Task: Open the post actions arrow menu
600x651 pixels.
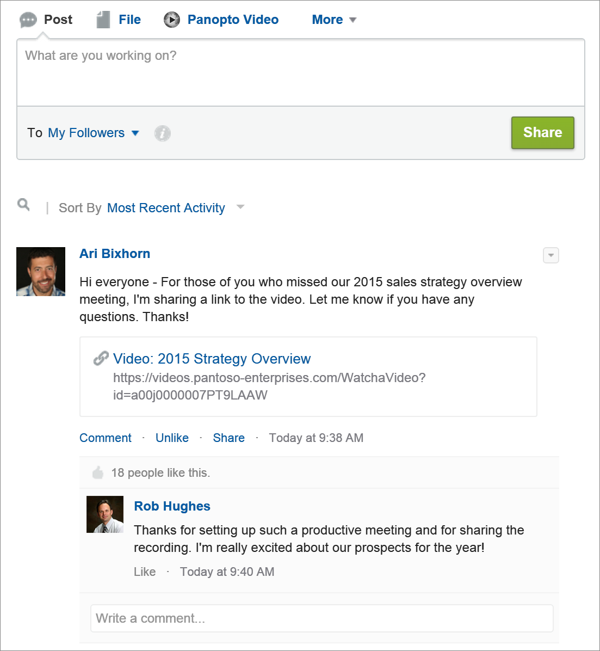Action: point(550,255)
